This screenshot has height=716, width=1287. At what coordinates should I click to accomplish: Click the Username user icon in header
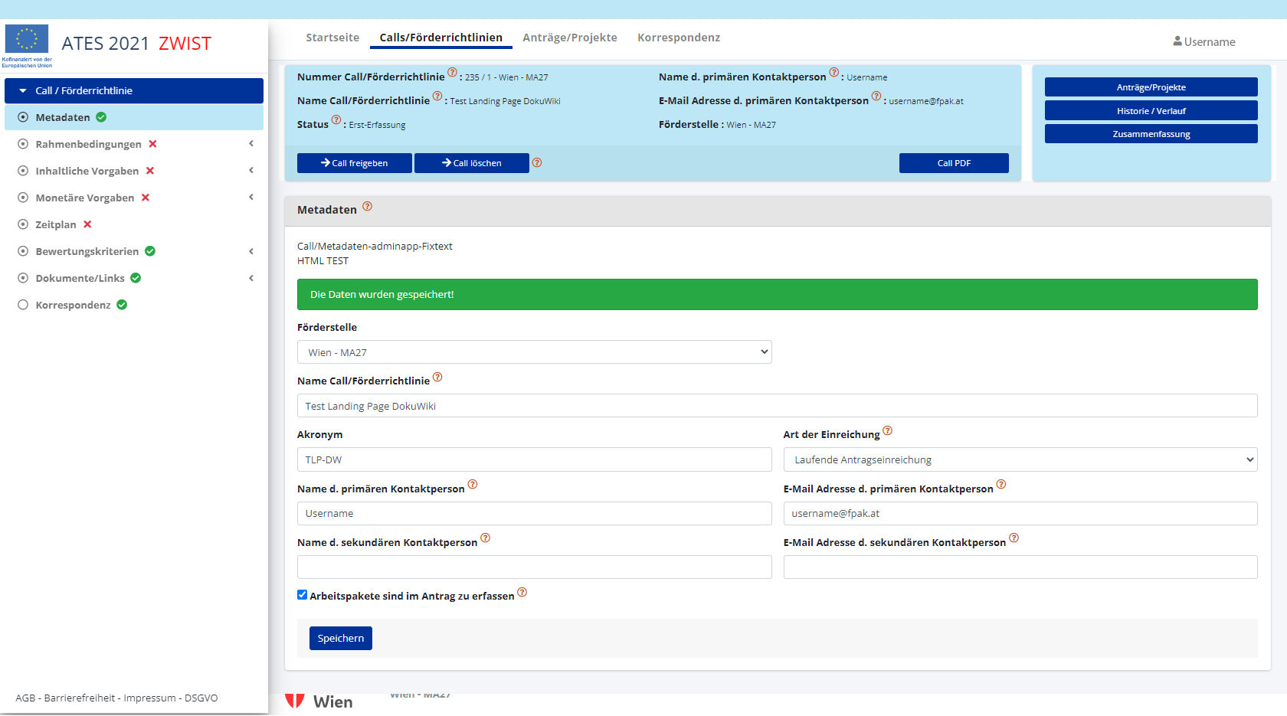coord(1177,41)
